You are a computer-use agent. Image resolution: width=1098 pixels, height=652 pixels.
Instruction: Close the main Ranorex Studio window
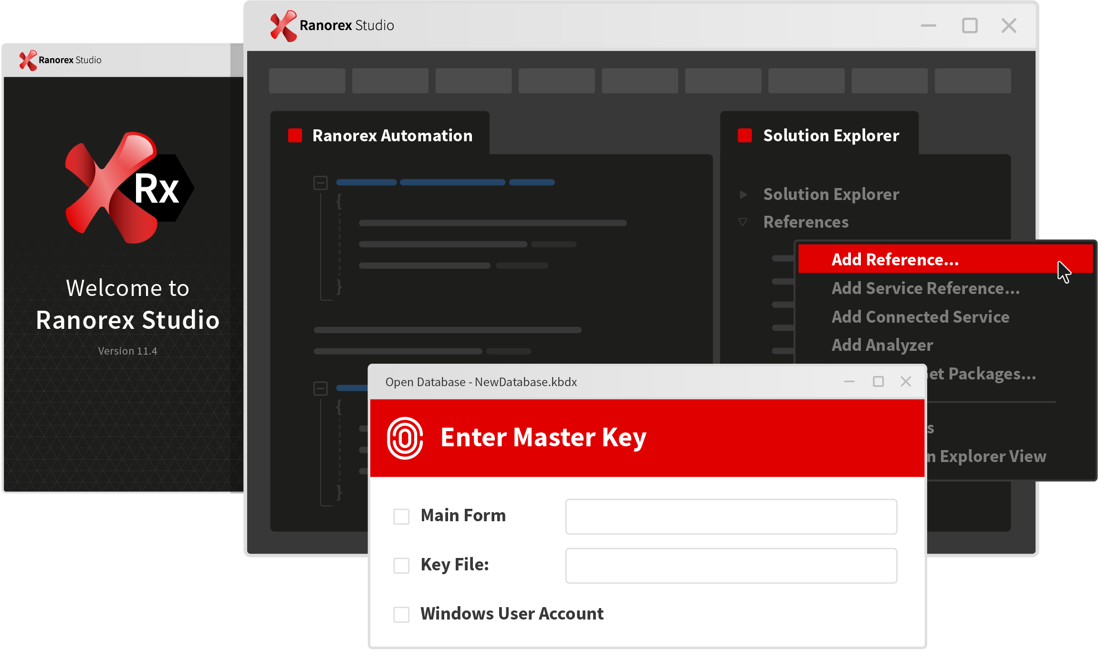click(x=1009, y=26)
